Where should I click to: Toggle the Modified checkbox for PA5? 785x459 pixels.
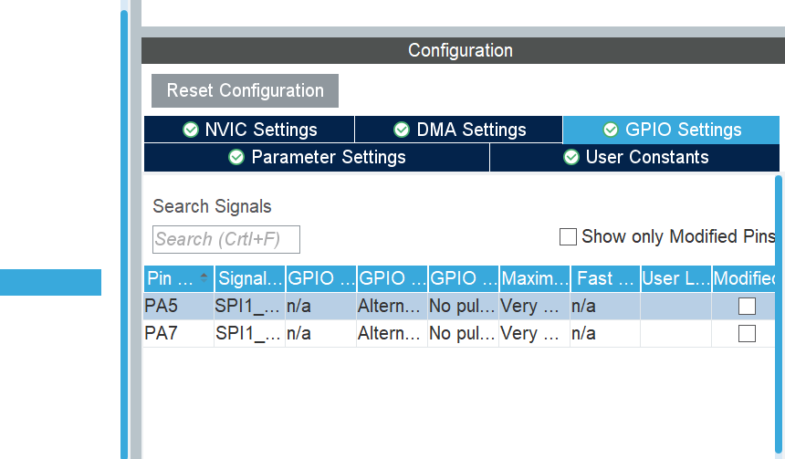(747, 307)
